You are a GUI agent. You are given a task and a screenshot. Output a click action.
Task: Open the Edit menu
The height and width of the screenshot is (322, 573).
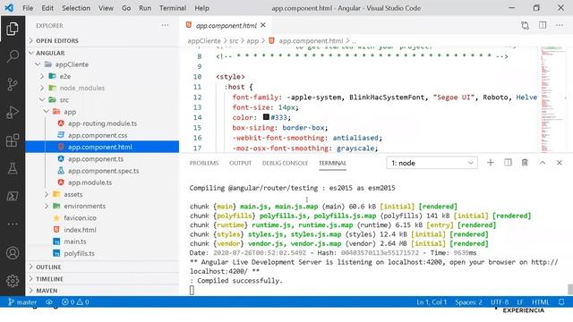click(47, 8)
